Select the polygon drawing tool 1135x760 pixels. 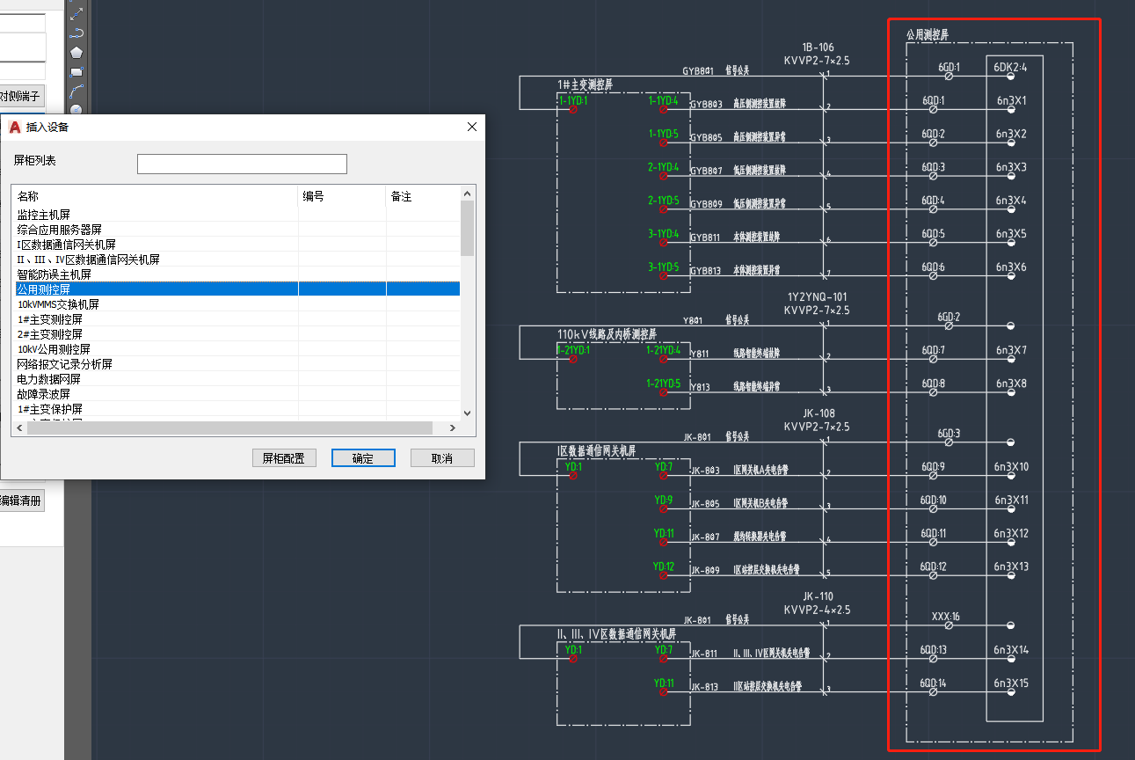(x=76, y=53)
